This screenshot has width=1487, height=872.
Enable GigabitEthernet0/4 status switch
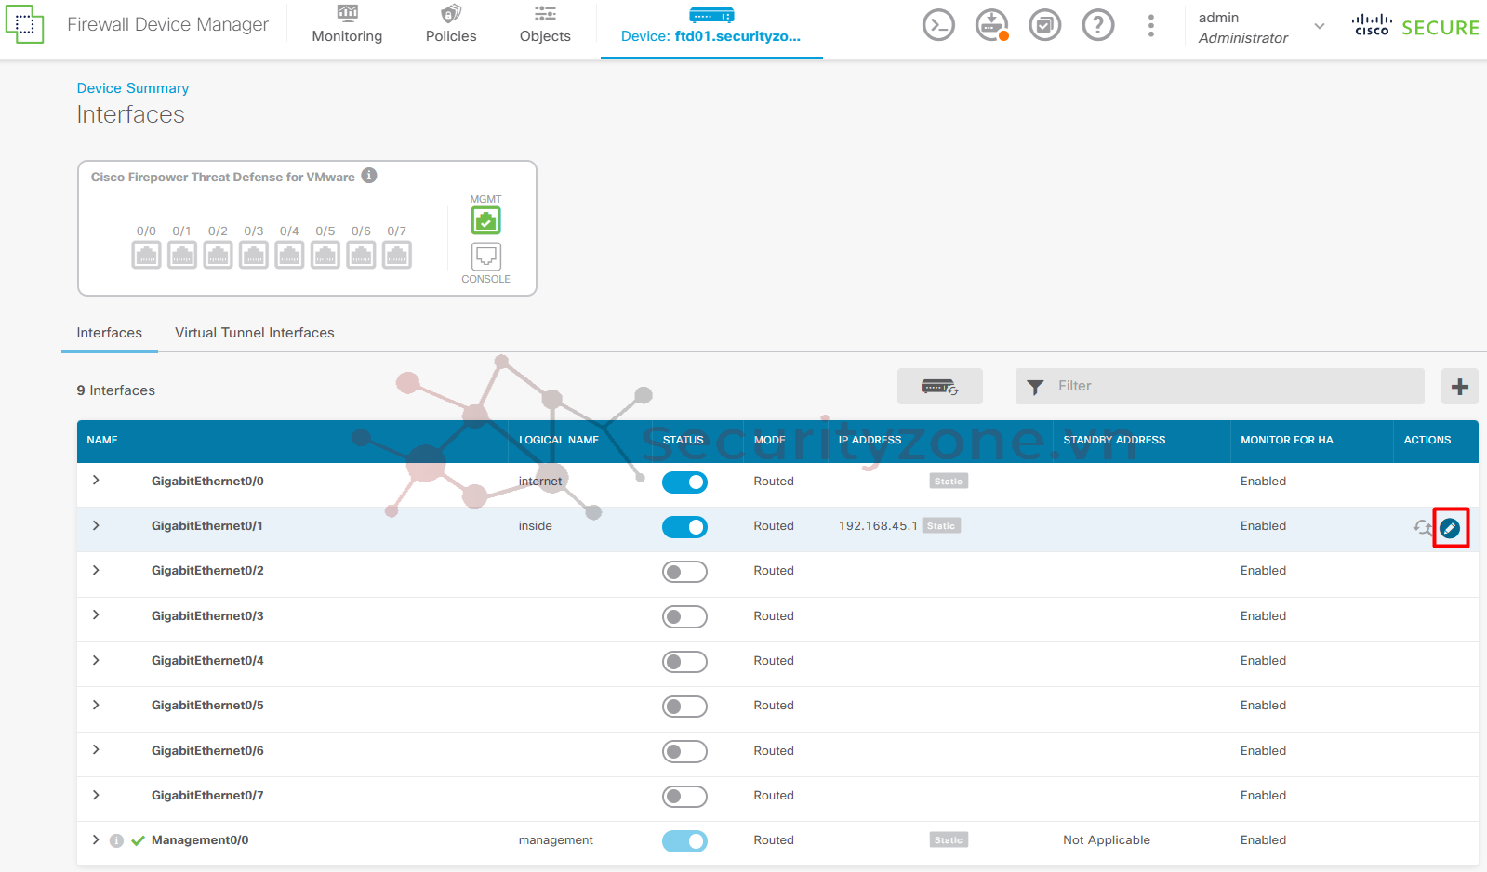684,662
